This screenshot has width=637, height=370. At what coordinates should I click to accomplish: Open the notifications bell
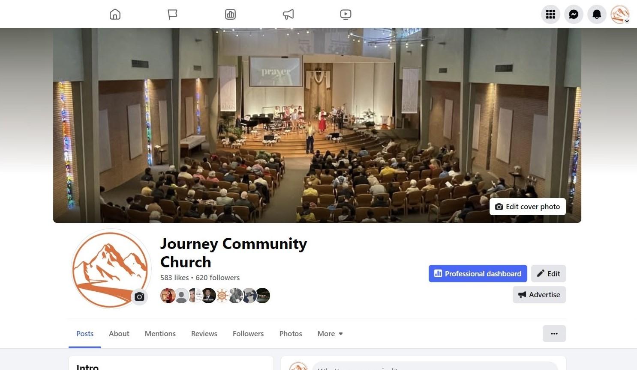pyautogui.click(x=597, y=15)
